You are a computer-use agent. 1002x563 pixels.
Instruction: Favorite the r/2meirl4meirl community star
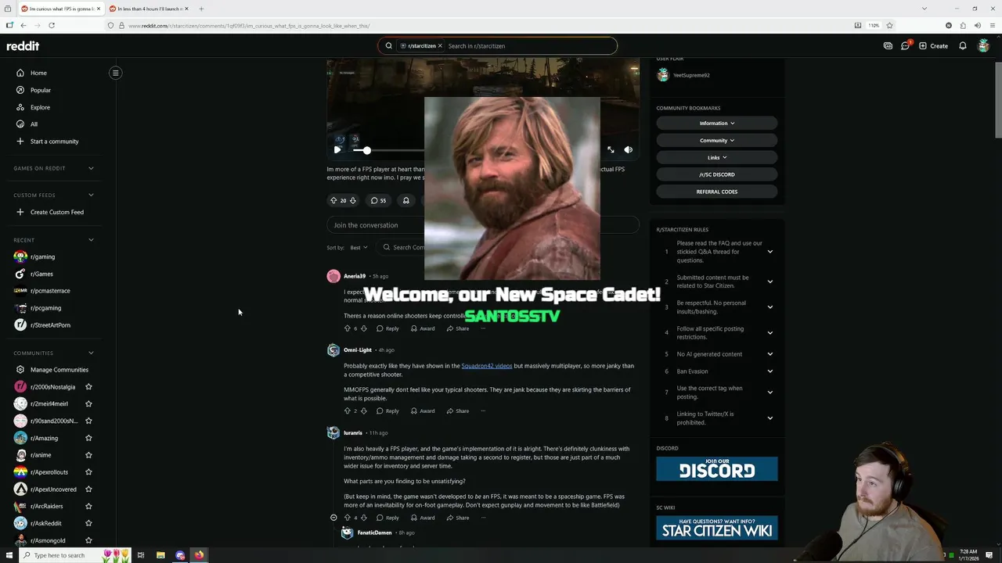[x=88, y=403]
